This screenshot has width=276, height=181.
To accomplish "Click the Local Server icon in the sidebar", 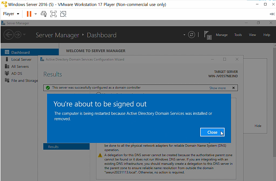I will (7, 59).
